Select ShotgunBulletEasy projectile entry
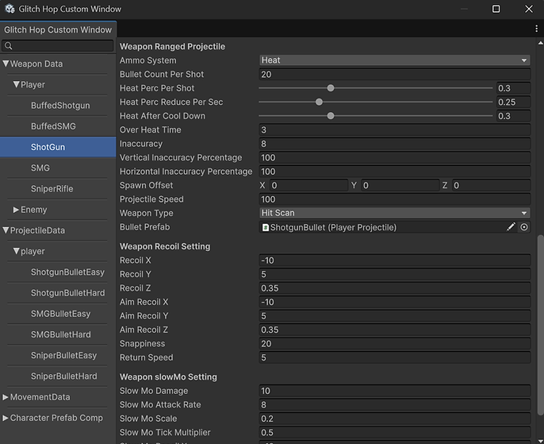 66,272
